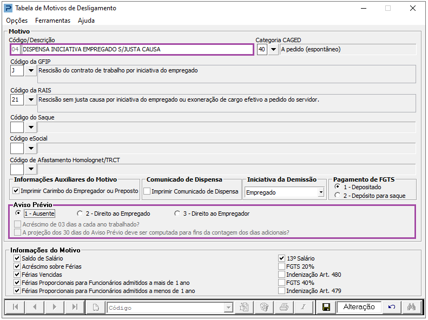The height and width of the screenshot is (320, 428).
Task: Click the save (floppy disk) icon
Action: (326, 307)
